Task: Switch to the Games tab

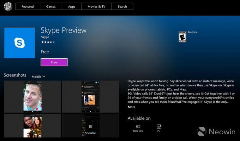Action: click(x=51, y=6)
